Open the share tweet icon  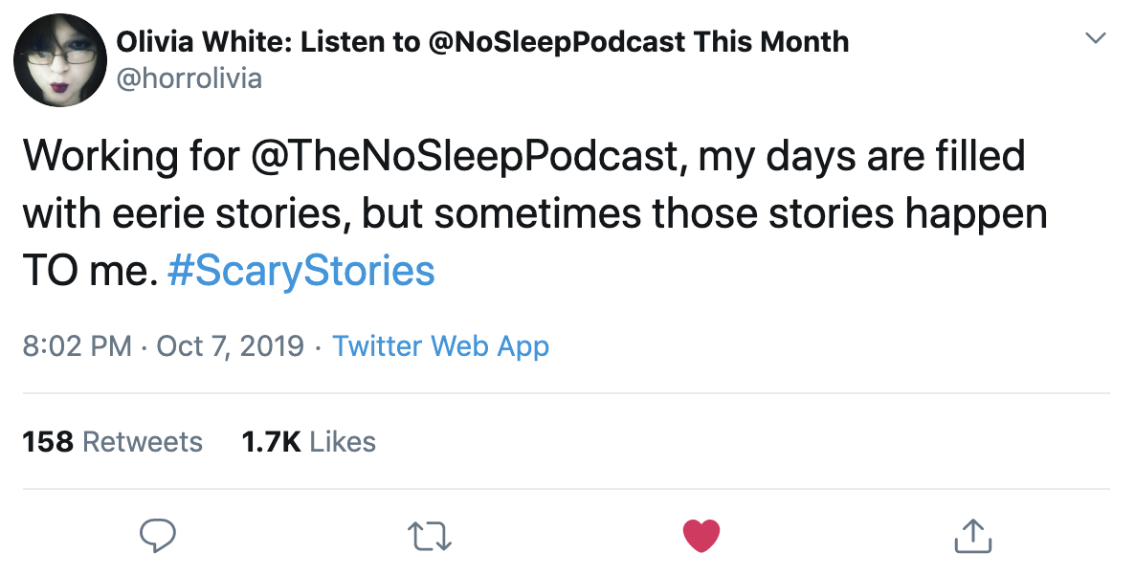(973, 536)
